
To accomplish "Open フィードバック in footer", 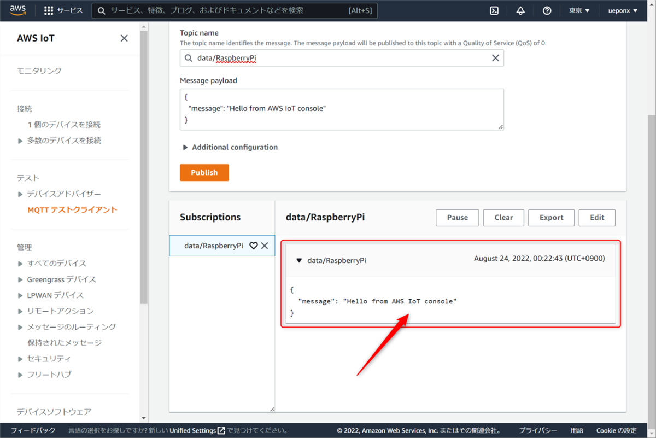I will click(x=33, y=430).
